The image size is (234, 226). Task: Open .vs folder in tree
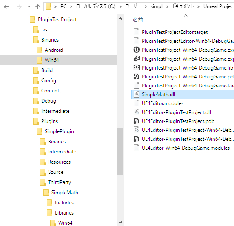44,30
